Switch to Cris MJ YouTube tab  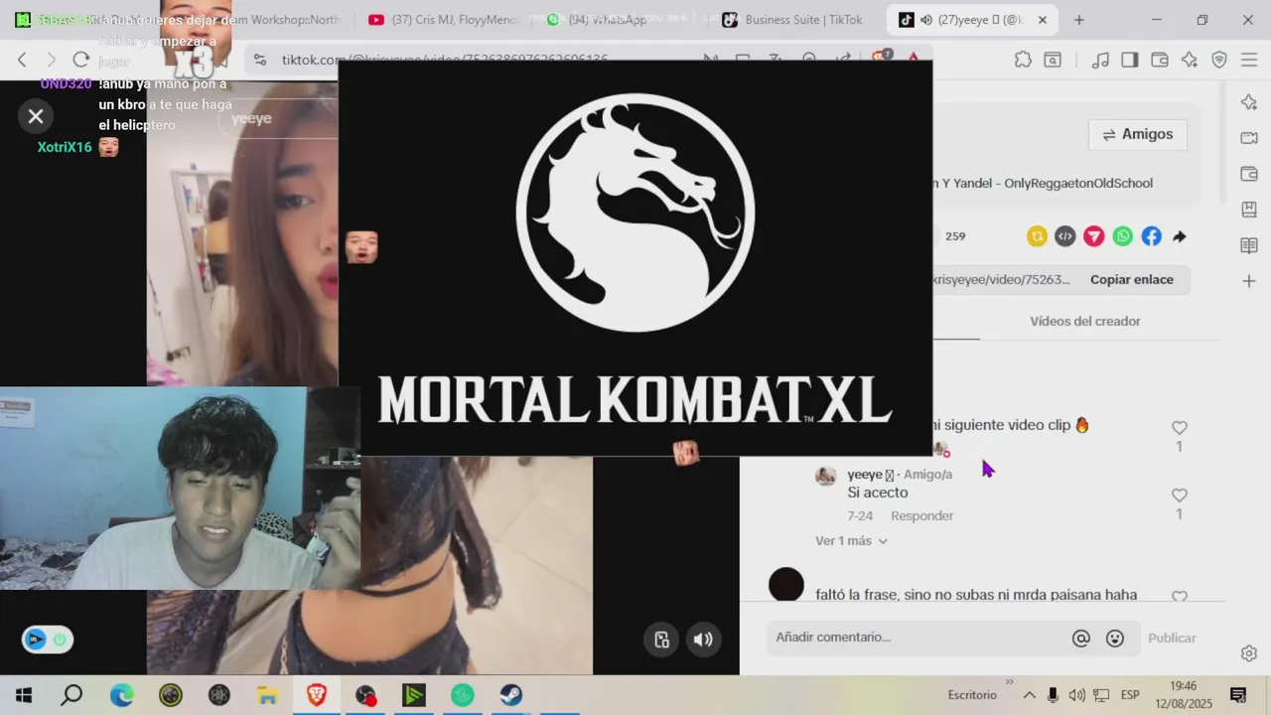(x=442, y=20)
